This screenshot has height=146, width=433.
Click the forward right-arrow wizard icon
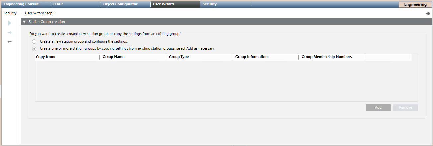coord(10,32)
